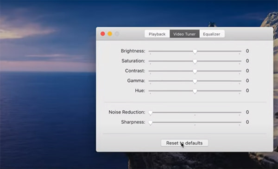
Task: Click the Brightness value 0
Action: coord(247,51)
